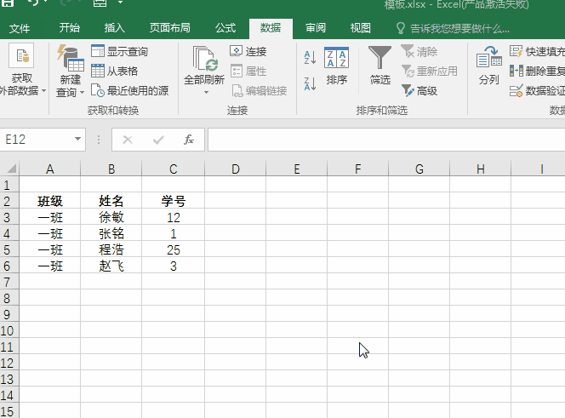Click the formula bar input field
The image size is (565, 418).
click(383, 140)
